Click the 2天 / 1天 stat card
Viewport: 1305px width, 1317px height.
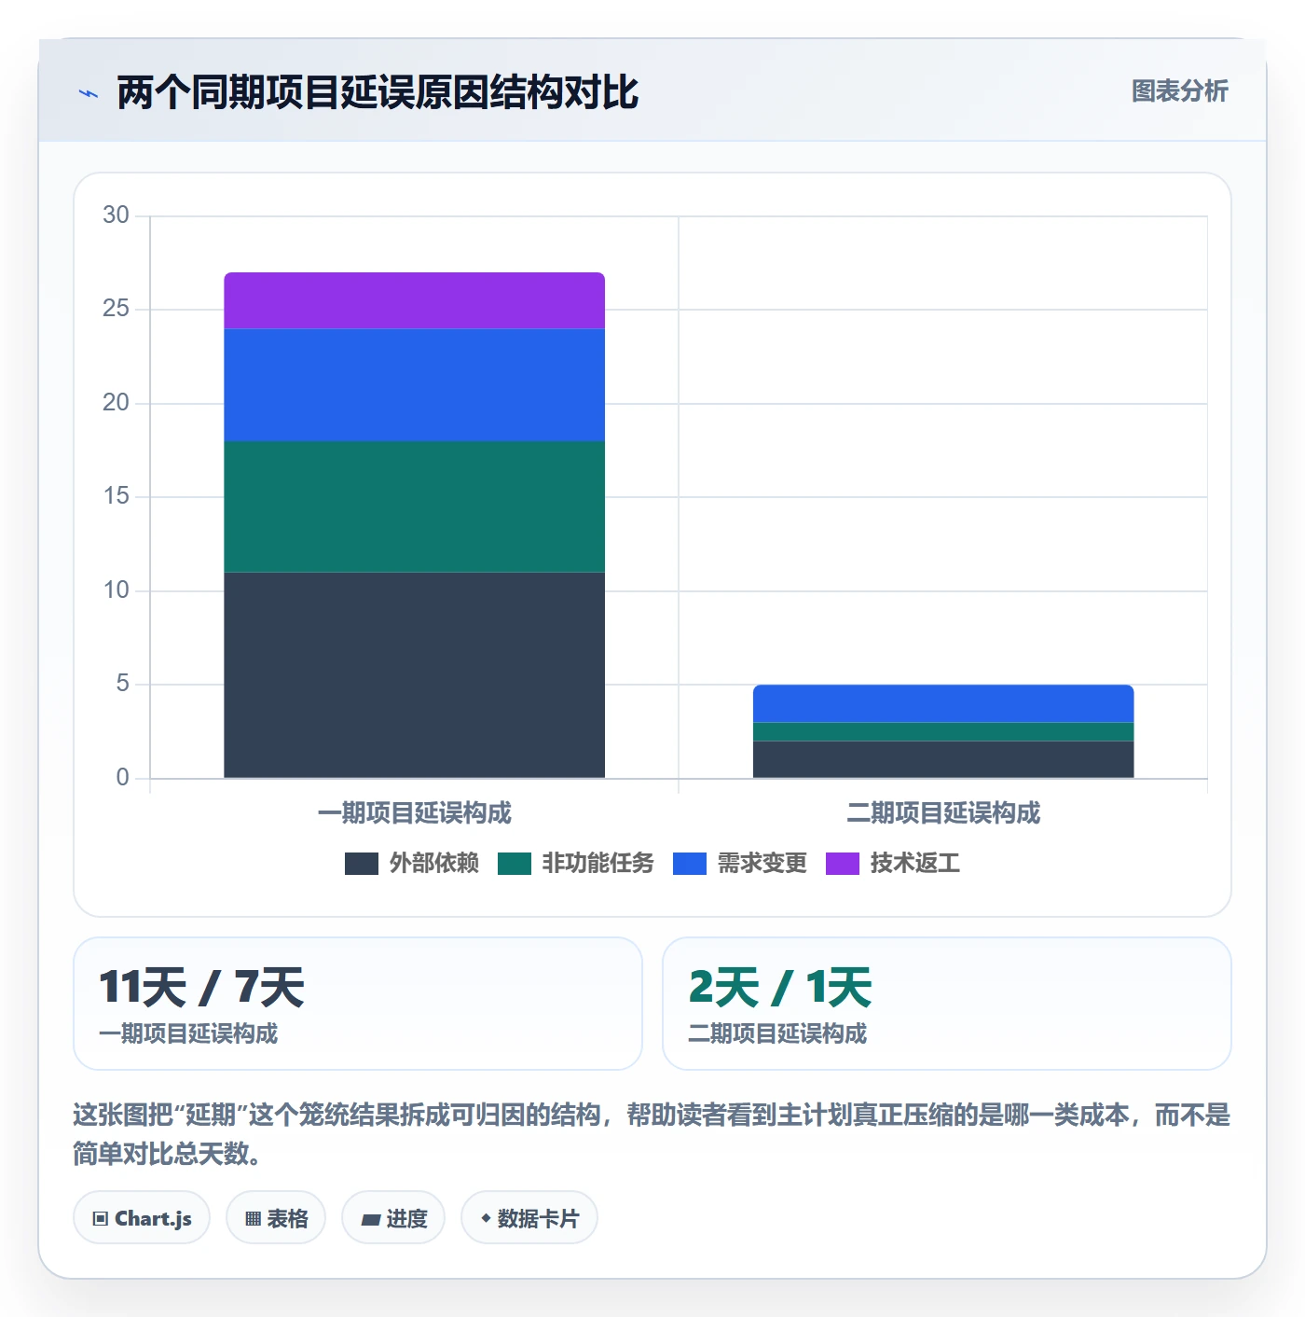pyautogui.click(x=947, y=1004)
